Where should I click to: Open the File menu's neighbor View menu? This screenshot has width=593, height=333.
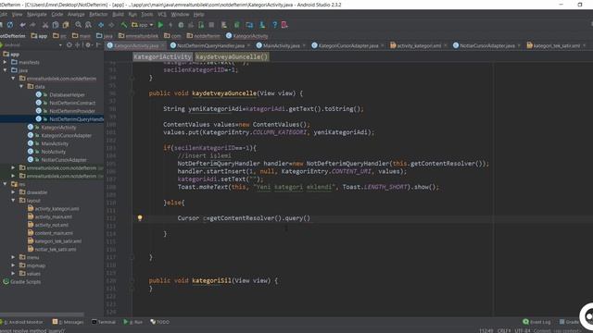[17, 15]
